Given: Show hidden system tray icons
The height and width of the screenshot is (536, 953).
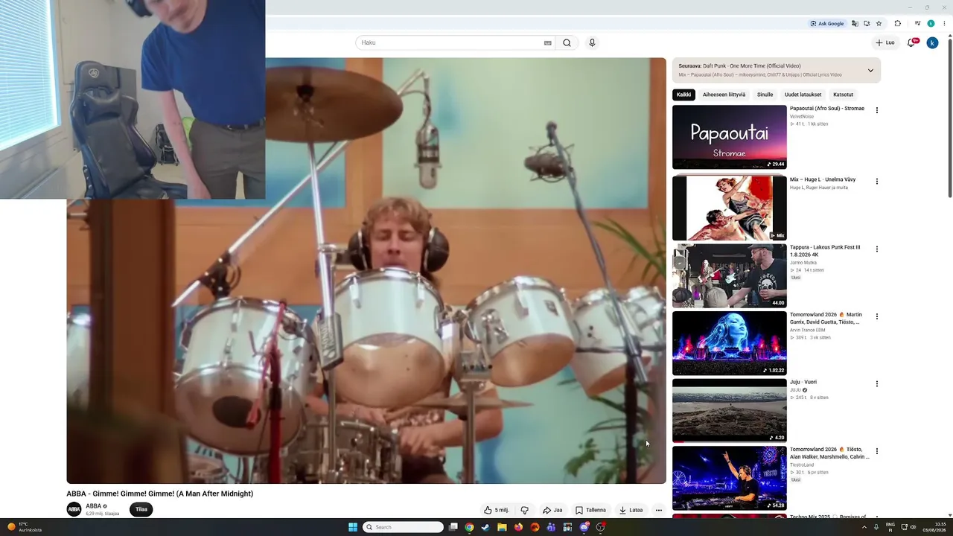Looking at the screenshot, I should click(864, 527).
